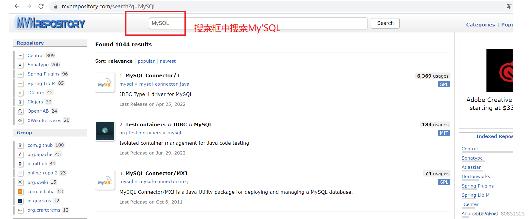Filter by JCenter in left sidebar
The width and height of the screenshot is (529, 219).
(x=36, y=93)
